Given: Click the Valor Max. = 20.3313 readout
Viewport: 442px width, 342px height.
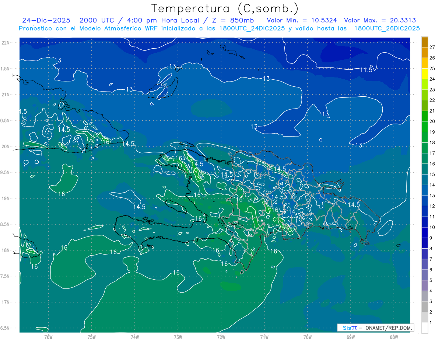Looking at the screenshot, I should point(380,20).
